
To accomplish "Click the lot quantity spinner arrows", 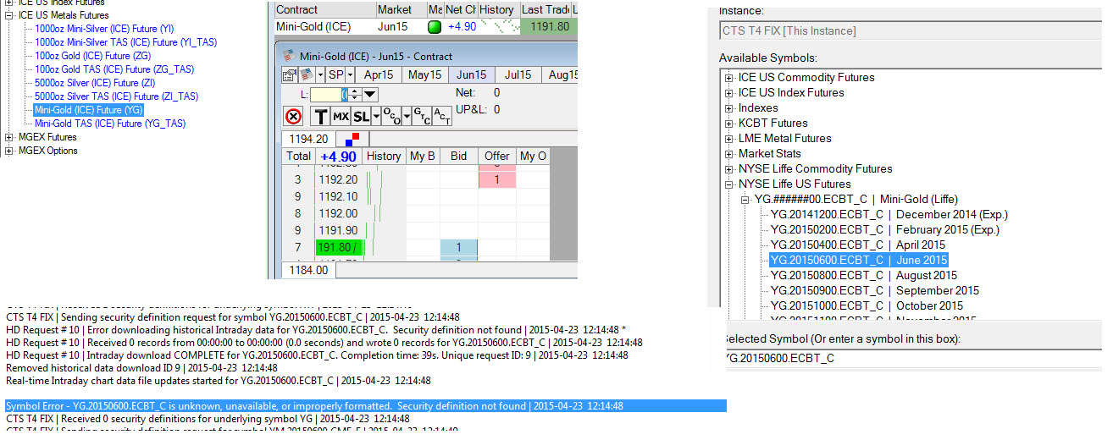I will coord(355,95).
